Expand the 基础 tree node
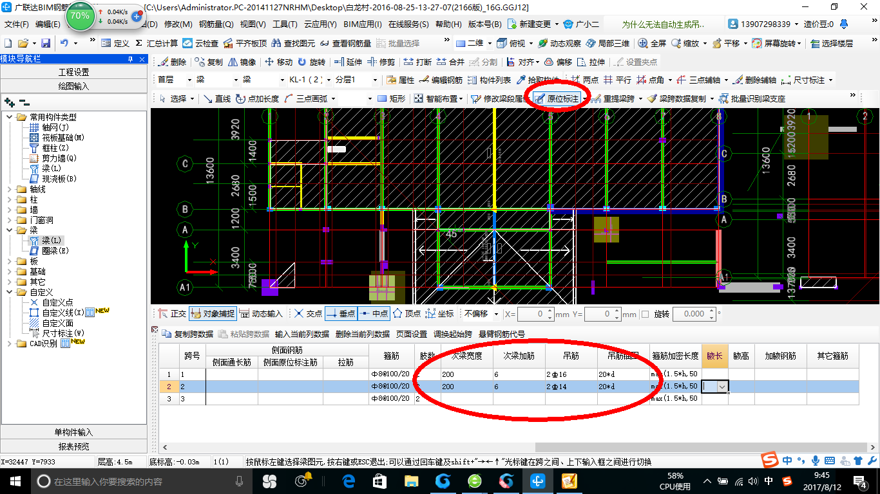The height and width of the screenshot is (494, 880). [x=9, y=271]
